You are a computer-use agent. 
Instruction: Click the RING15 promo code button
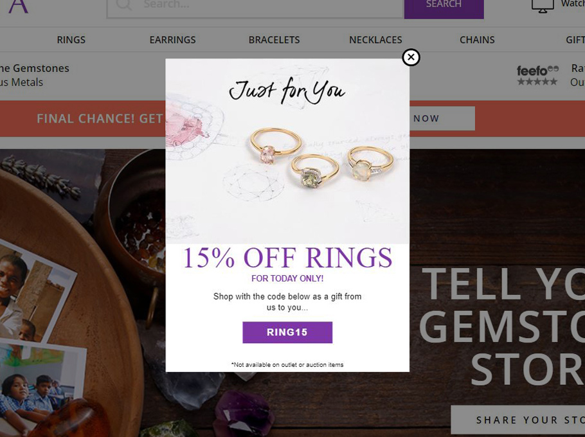click(x=287, y=332)
